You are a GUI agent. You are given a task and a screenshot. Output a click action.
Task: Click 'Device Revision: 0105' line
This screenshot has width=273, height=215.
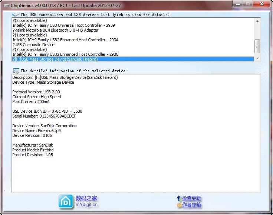tap(32, 135)
